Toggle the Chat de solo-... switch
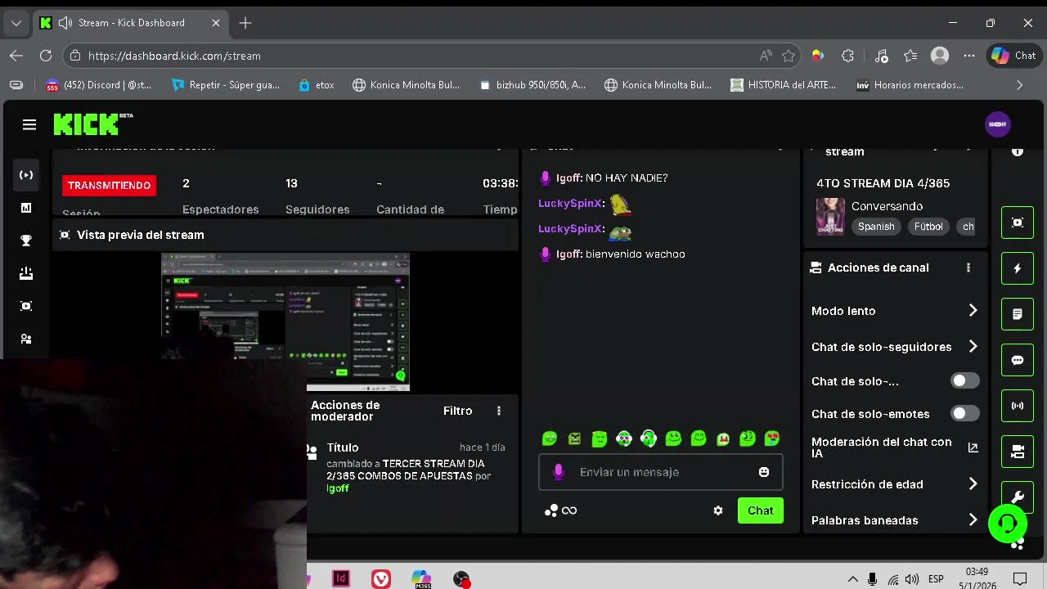Image resolution: width=1047 pixels, height=589 pixels. click(x=964, y=381)
